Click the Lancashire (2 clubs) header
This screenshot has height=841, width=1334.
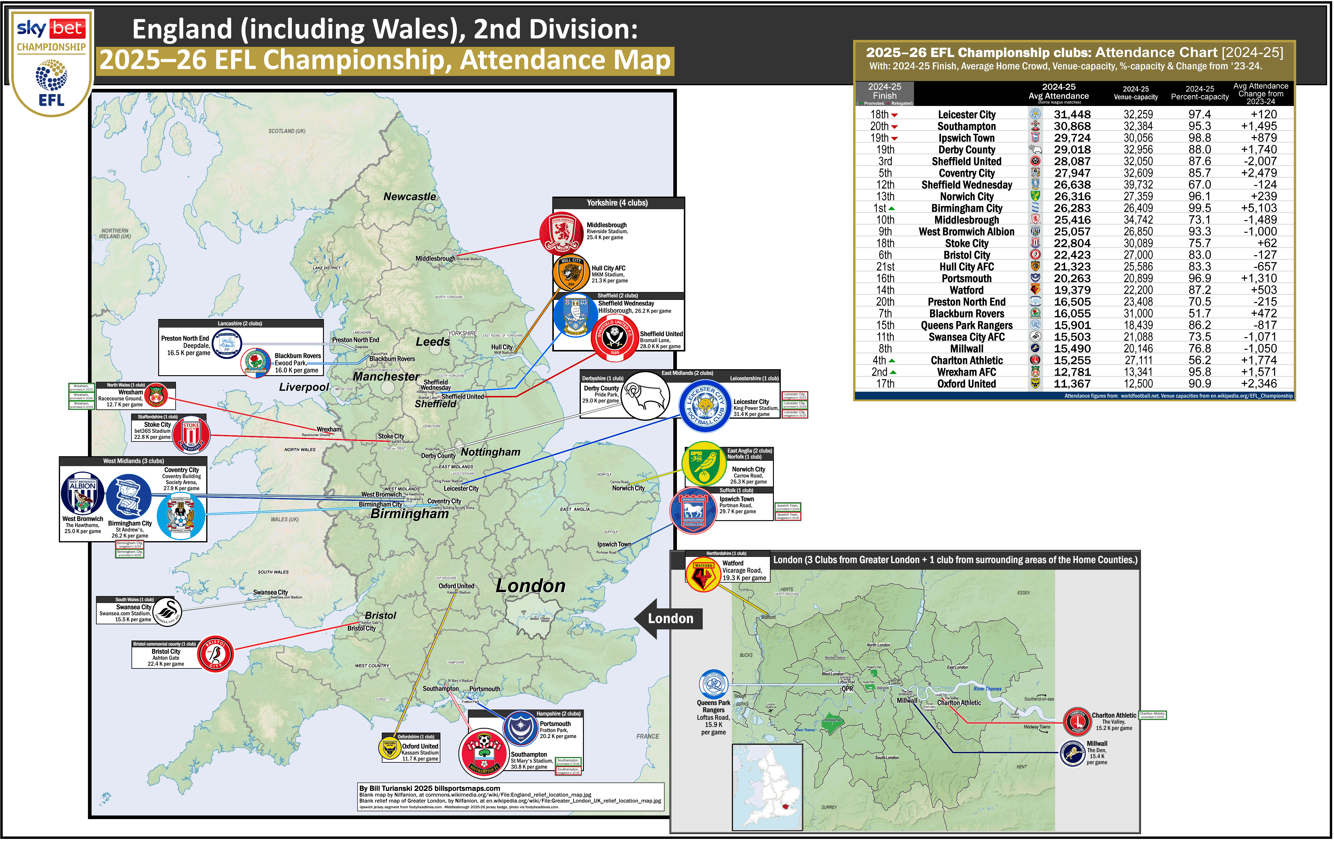pos(240,324)
